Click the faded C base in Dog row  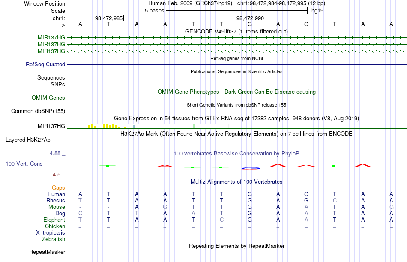coord(80,214)
